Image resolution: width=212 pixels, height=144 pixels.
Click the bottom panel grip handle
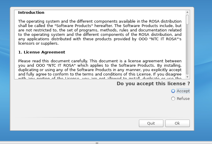(x=97, y=143)
